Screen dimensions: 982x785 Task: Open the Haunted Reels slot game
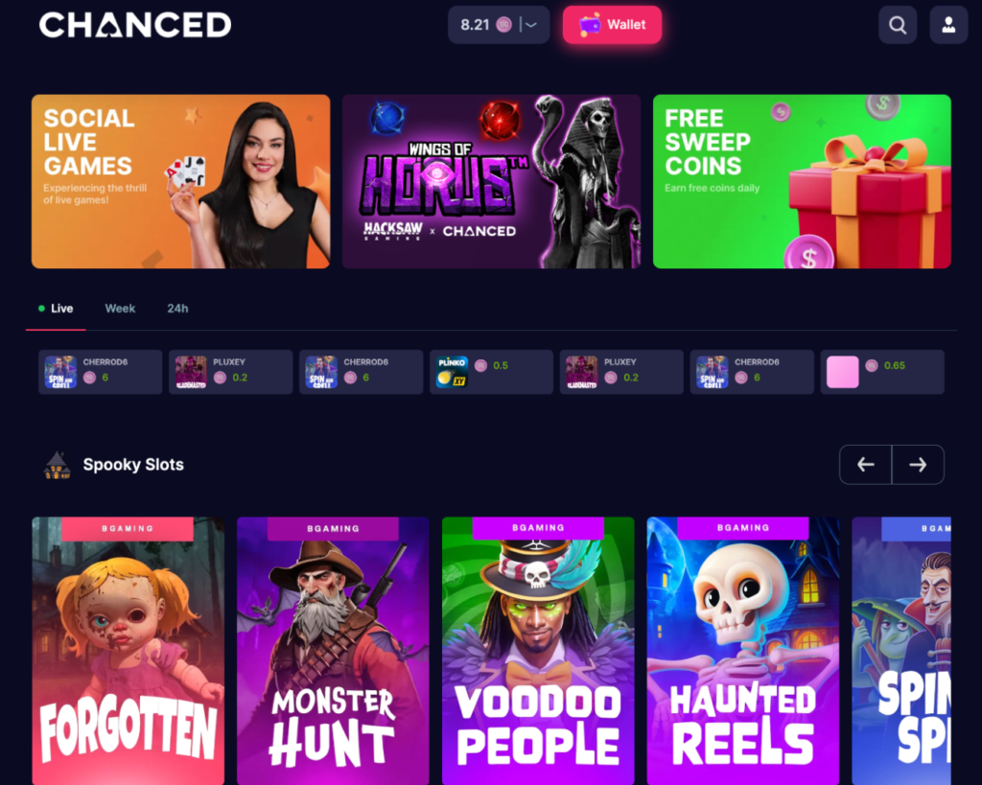[743, 651]
